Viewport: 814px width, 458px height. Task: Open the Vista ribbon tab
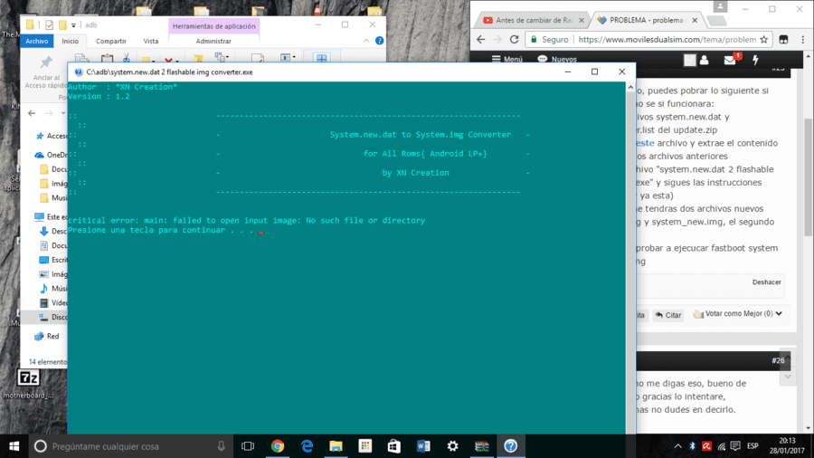[151, 41]
